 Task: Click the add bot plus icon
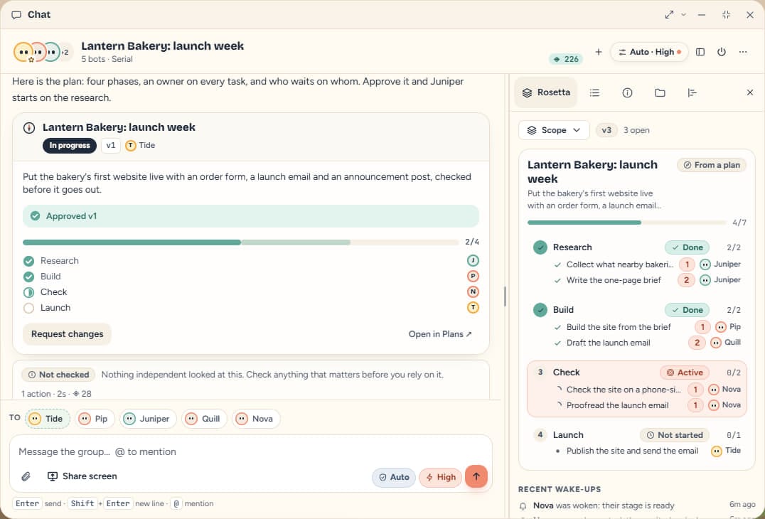coord(598,52)
